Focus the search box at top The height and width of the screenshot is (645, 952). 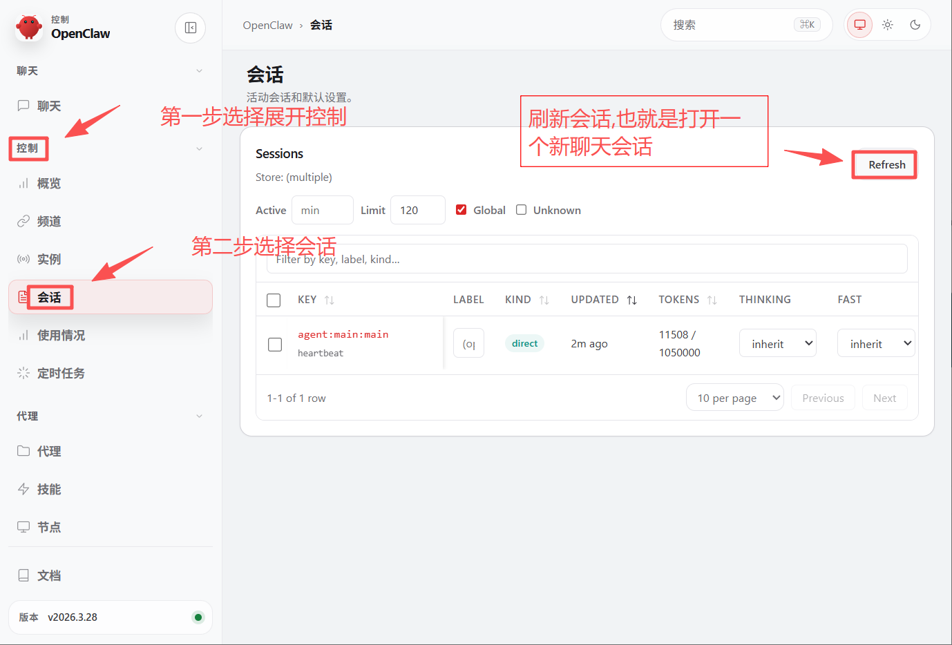pos(732,25)
